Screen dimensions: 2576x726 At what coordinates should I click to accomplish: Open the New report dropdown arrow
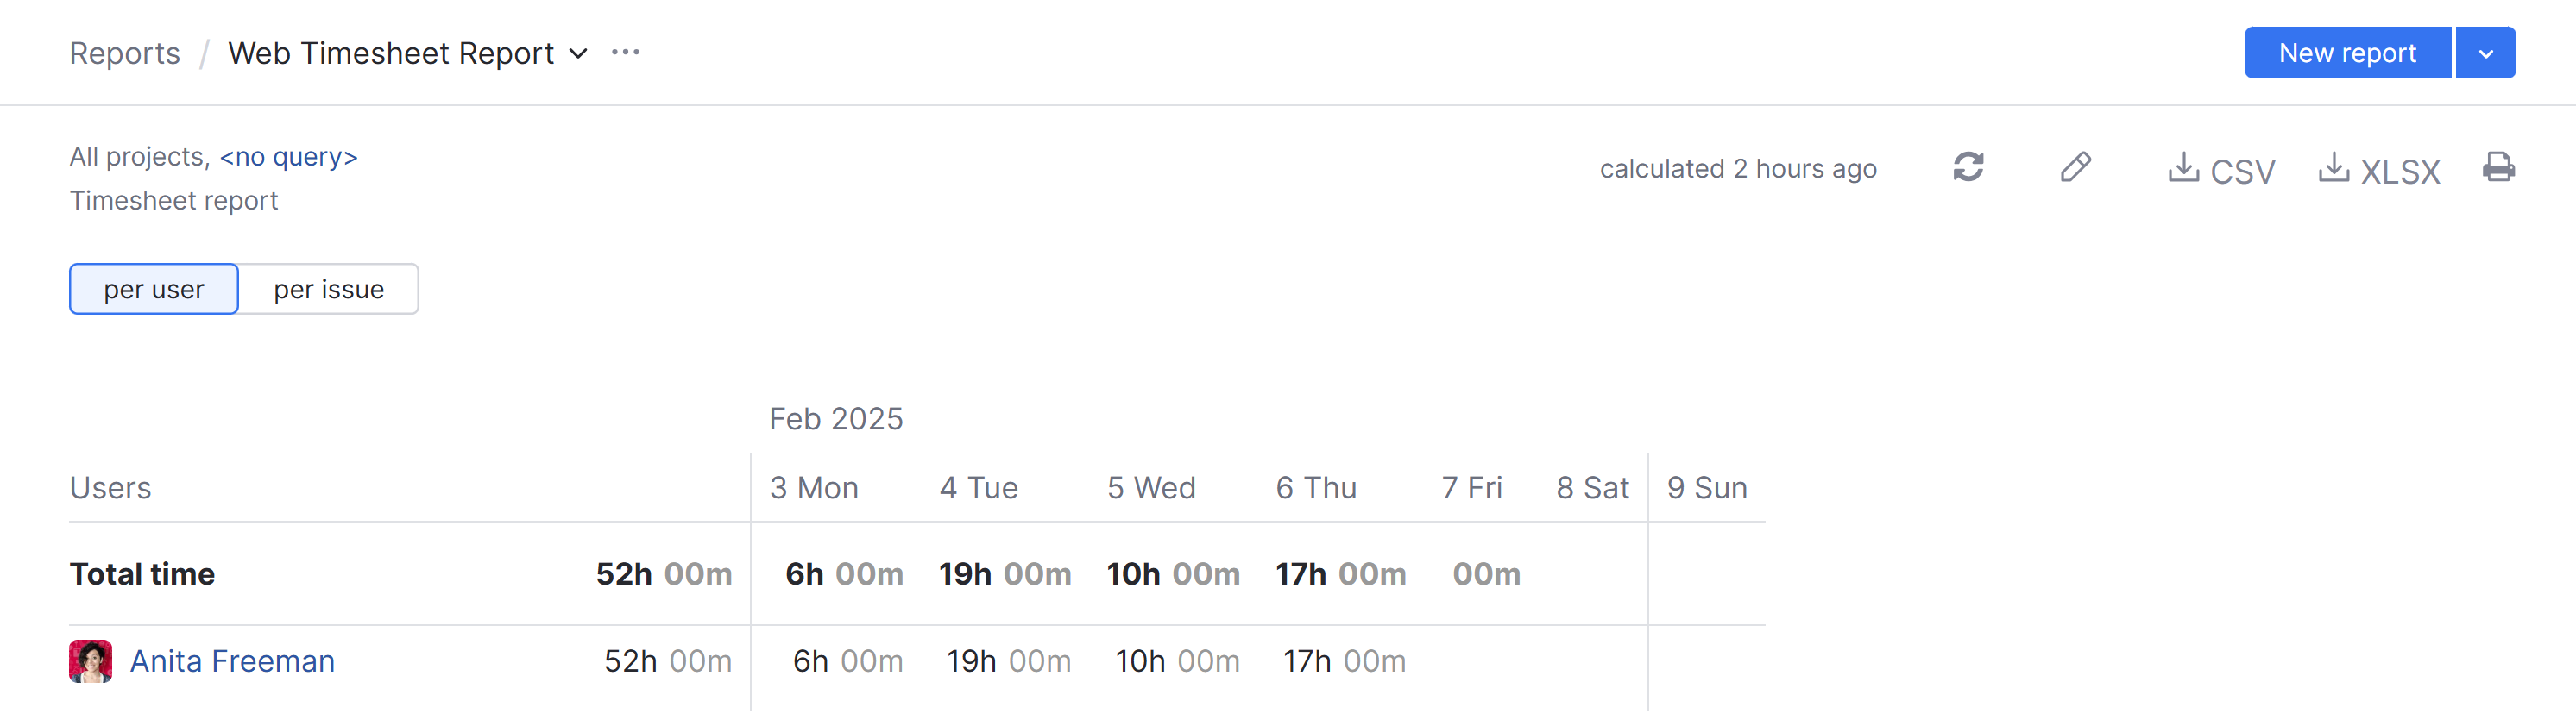2486,52
